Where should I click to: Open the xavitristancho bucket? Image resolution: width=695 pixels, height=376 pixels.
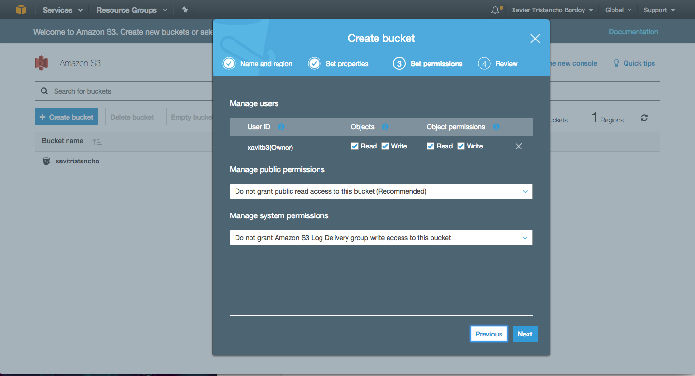(77, 161)
